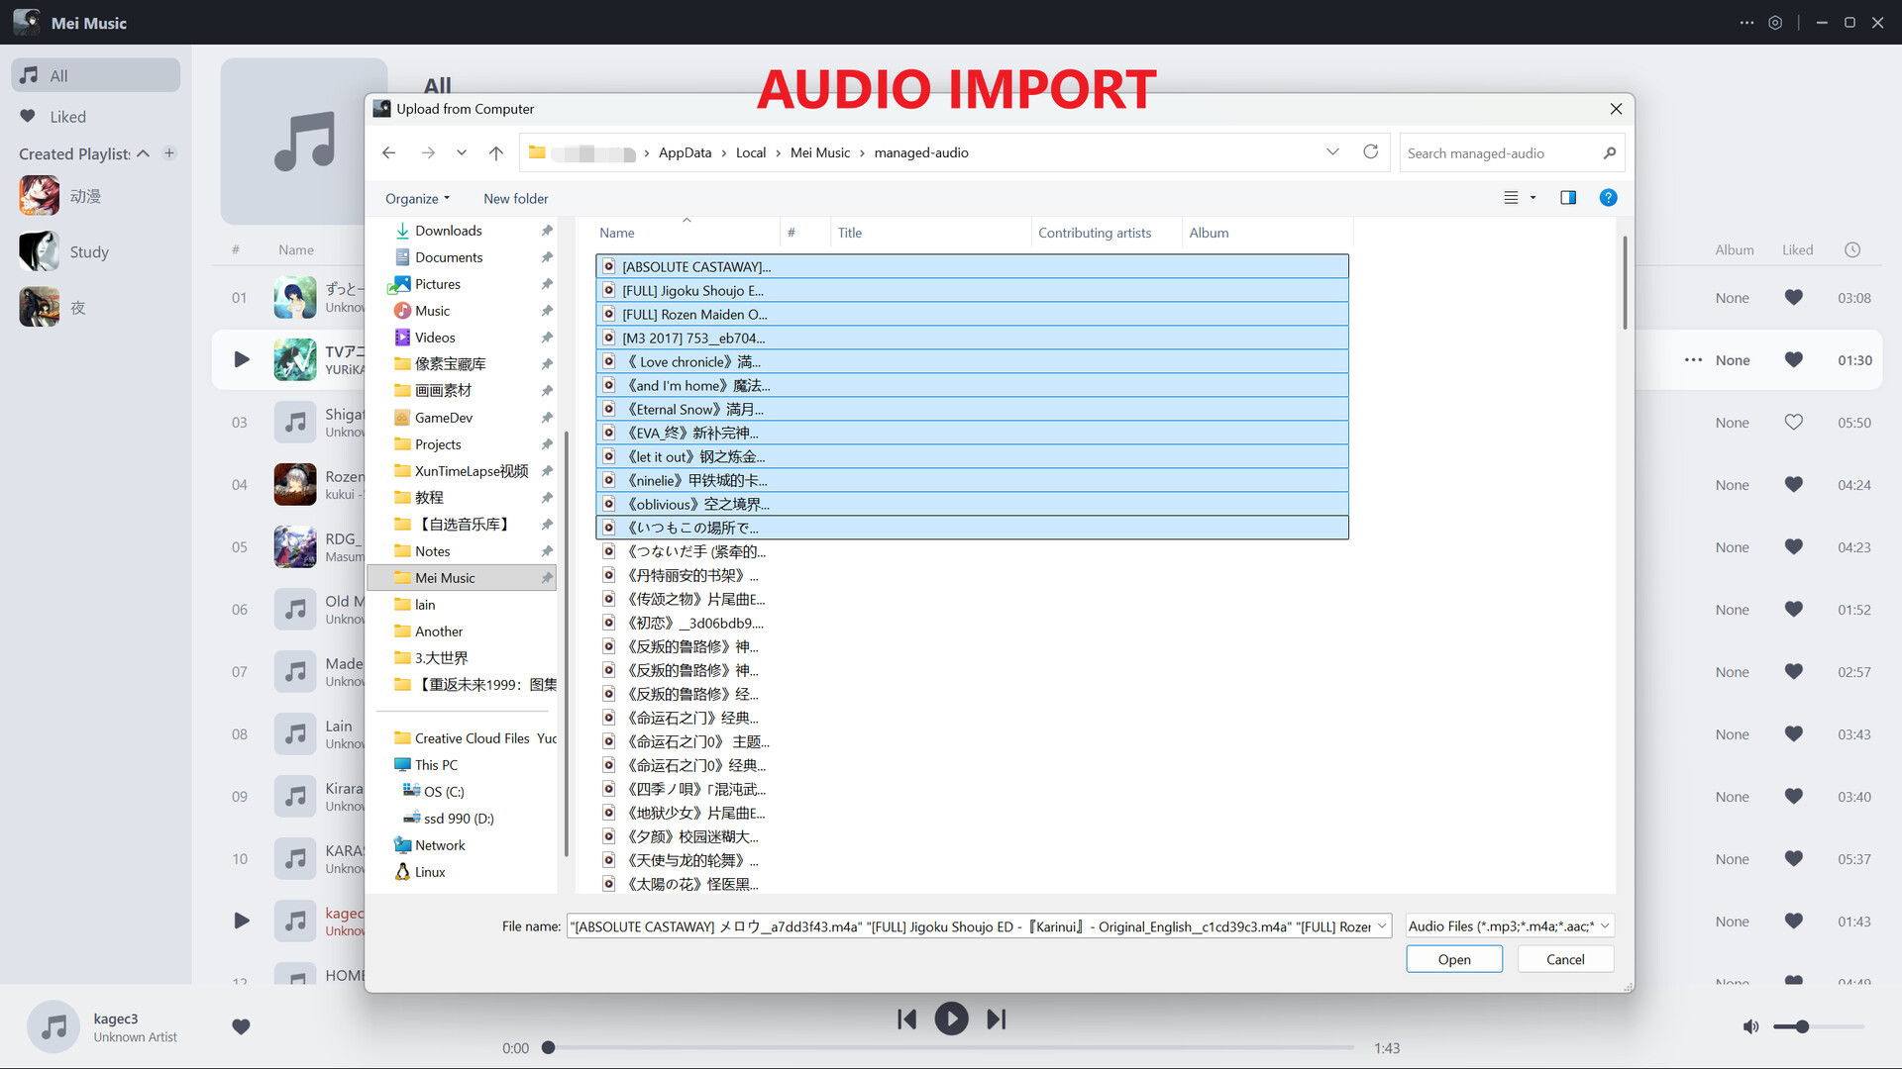The width and height of the screenshot is (1902, 1069).
Task: Navigate to AppData in breadcrumb
Action: pos(685,152)
